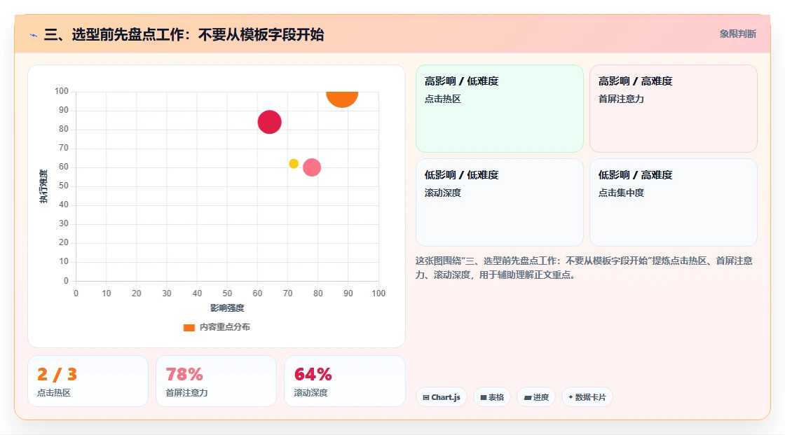Select the 低影响 / 低难度 quadrant card
Screen dimensions: 785x435
(x=500, y=202)
